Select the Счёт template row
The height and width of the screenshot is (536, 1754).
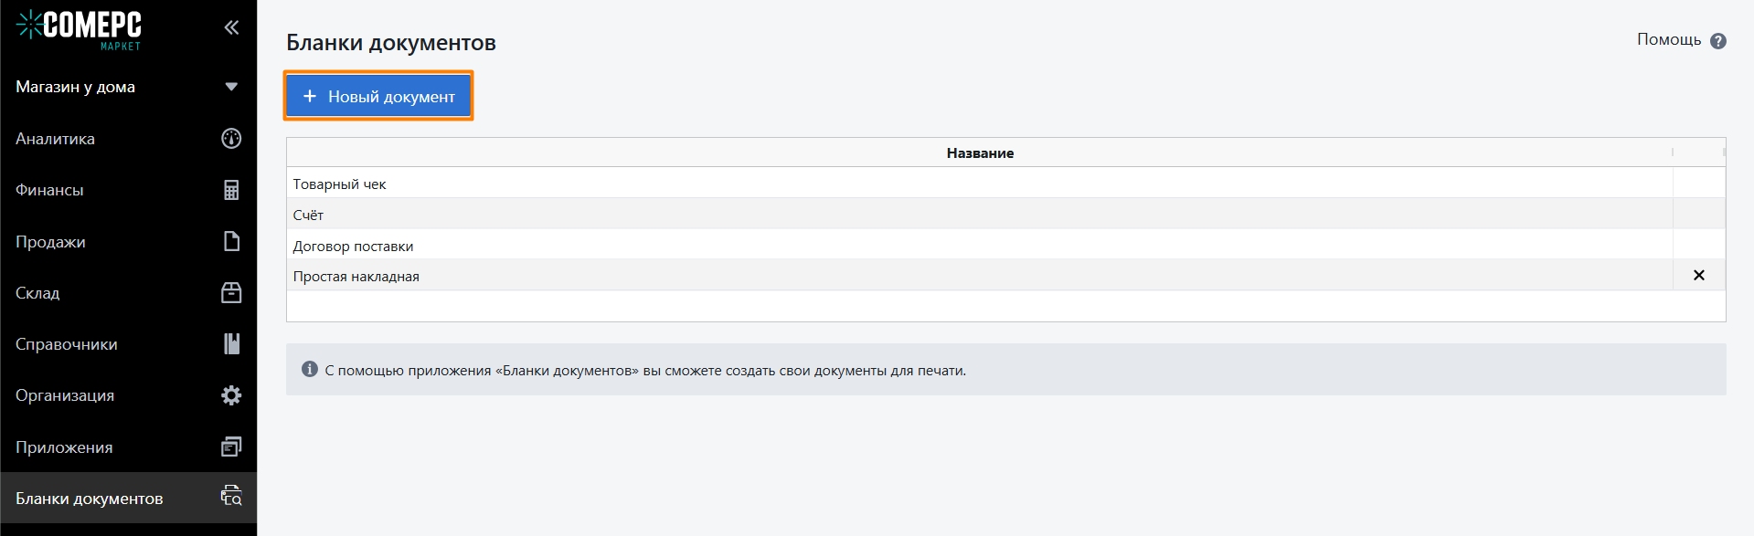pyautogui.click(x=979, y=215)
